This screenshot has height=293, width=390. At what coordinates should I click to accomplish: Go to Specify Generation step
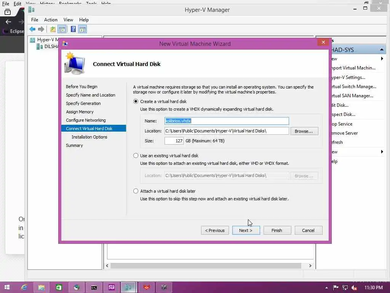[x=83, y=103]
